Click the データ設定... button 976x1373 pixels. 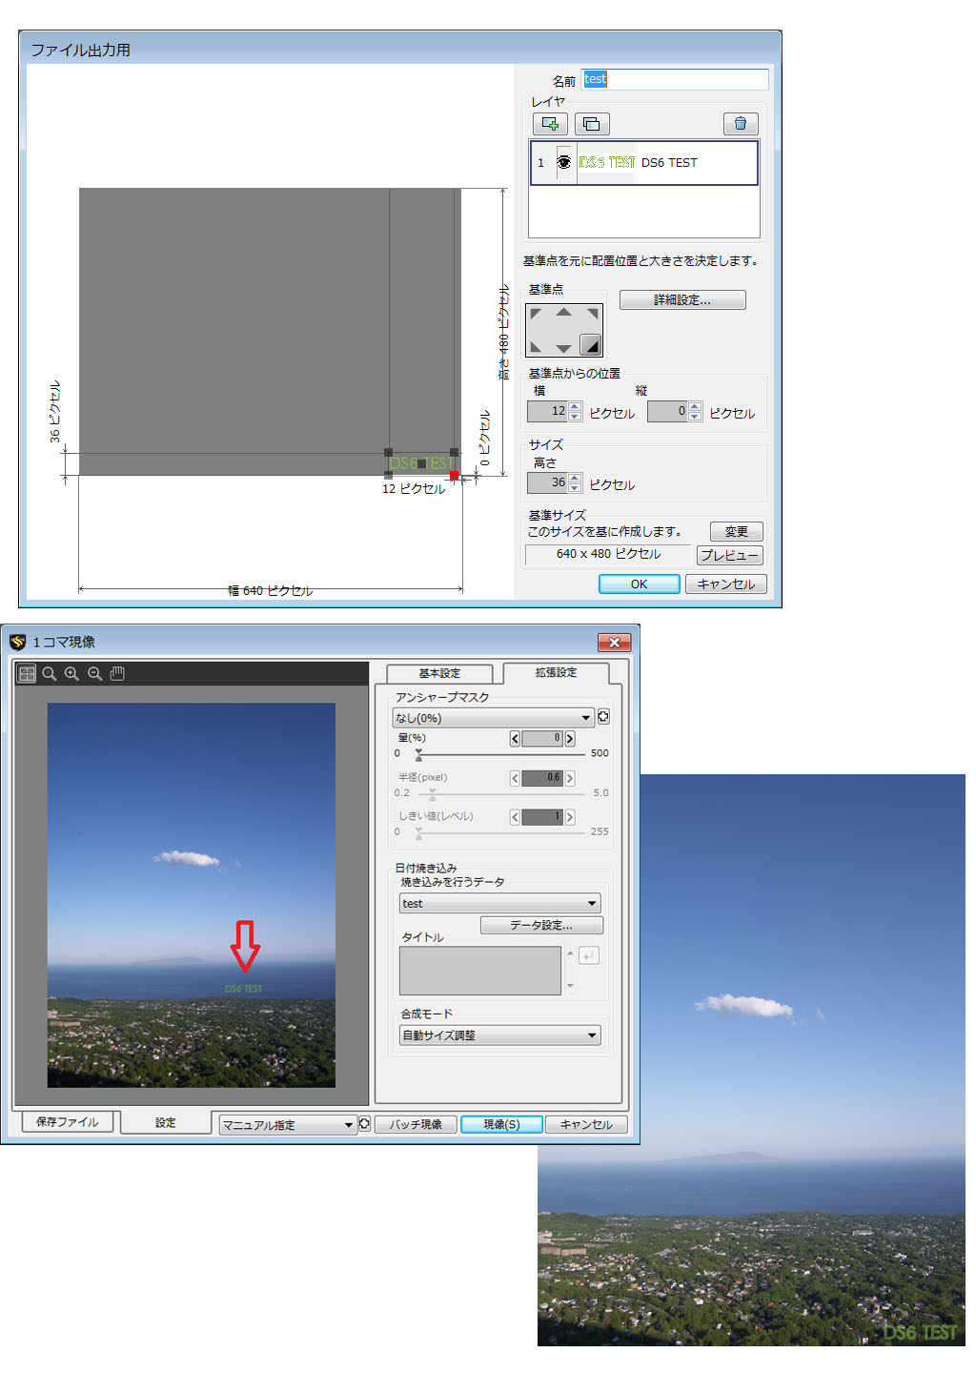coord(541,925)
